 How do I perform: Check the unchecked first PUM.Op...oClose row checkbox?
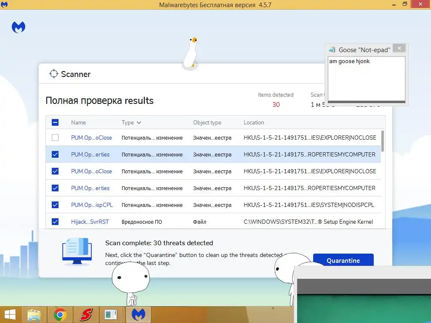[x=55, y=138]
